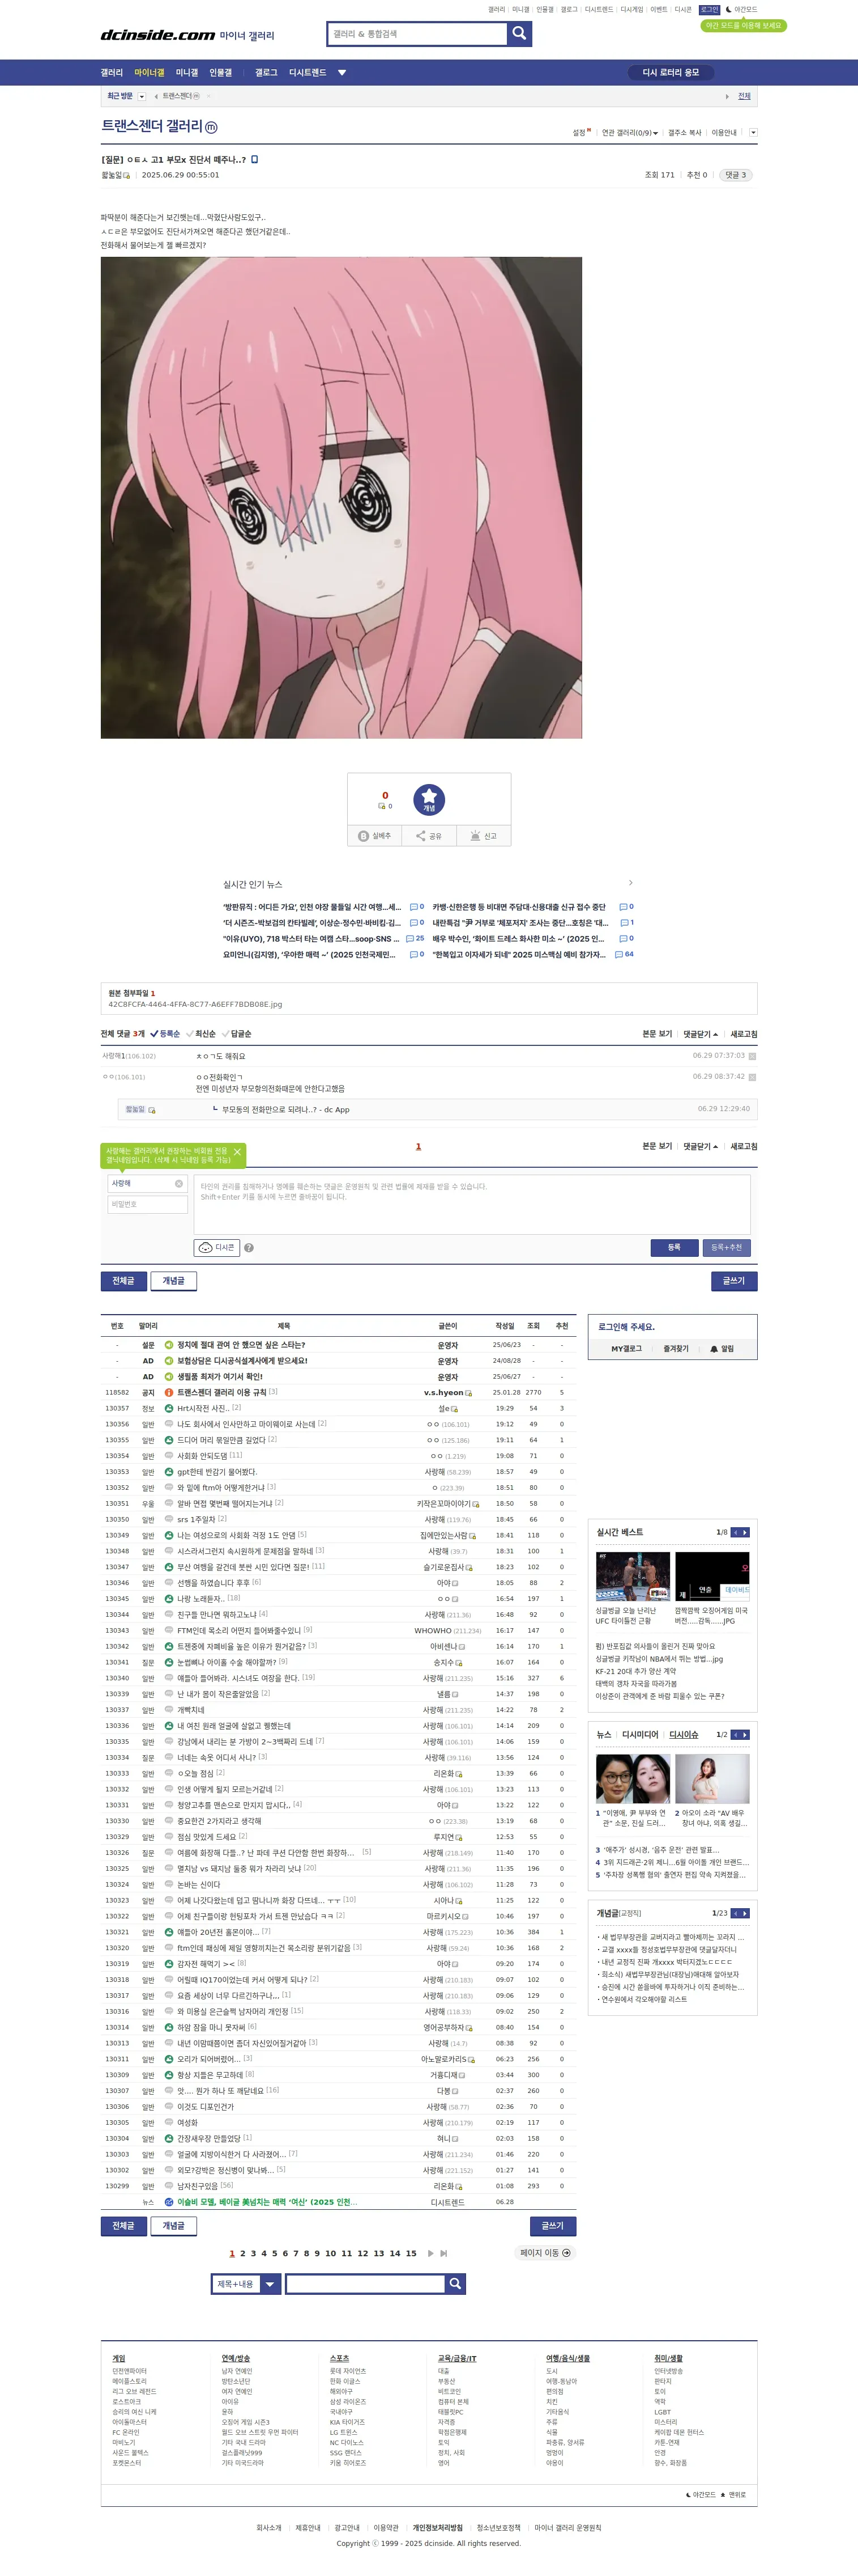The width and height of the screenshot is (858, 2576).
Task: Switch to 디시미디어 tab in news panel
Action: (641, 1734)
